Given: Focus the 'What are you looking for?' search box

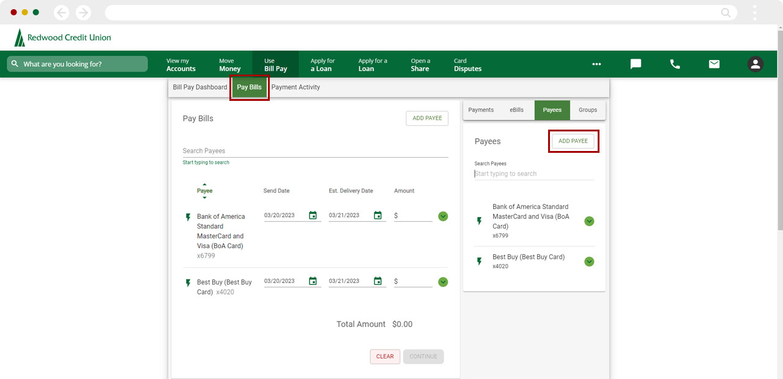Looking at the screenshot, I should click(x=77, y=64).
